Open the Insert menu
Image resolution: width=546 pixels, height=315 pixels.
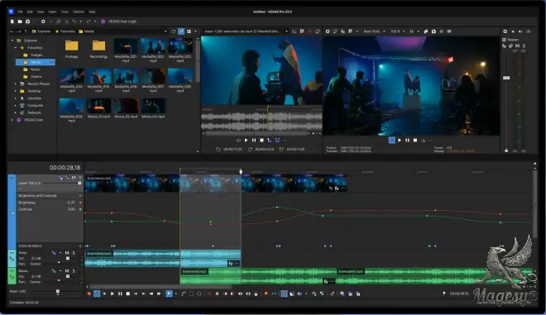tap(52, 12)
